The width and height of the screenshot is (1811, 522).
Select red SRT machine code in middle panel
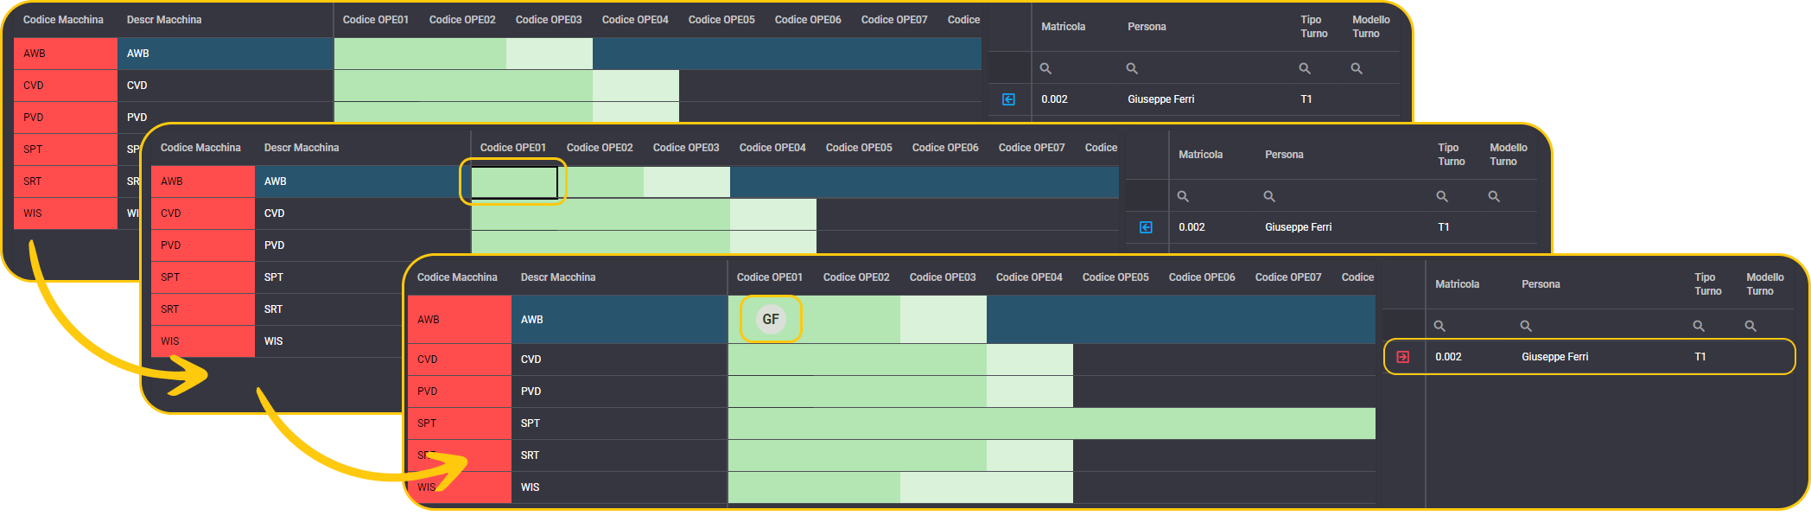click(203, 309)
